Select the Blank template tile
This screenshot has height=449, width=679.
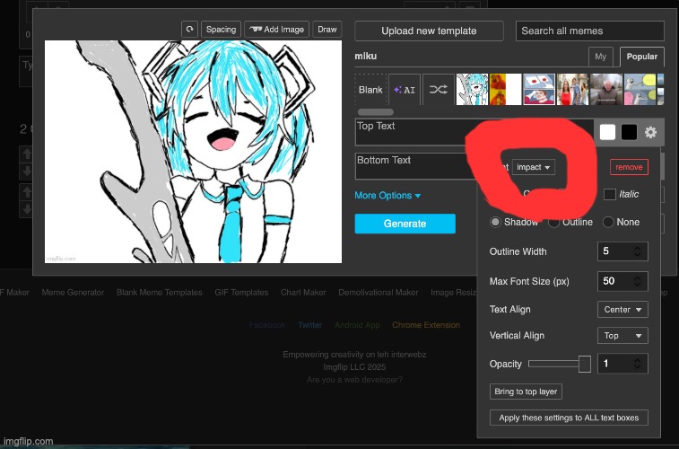tap(370, 90)
